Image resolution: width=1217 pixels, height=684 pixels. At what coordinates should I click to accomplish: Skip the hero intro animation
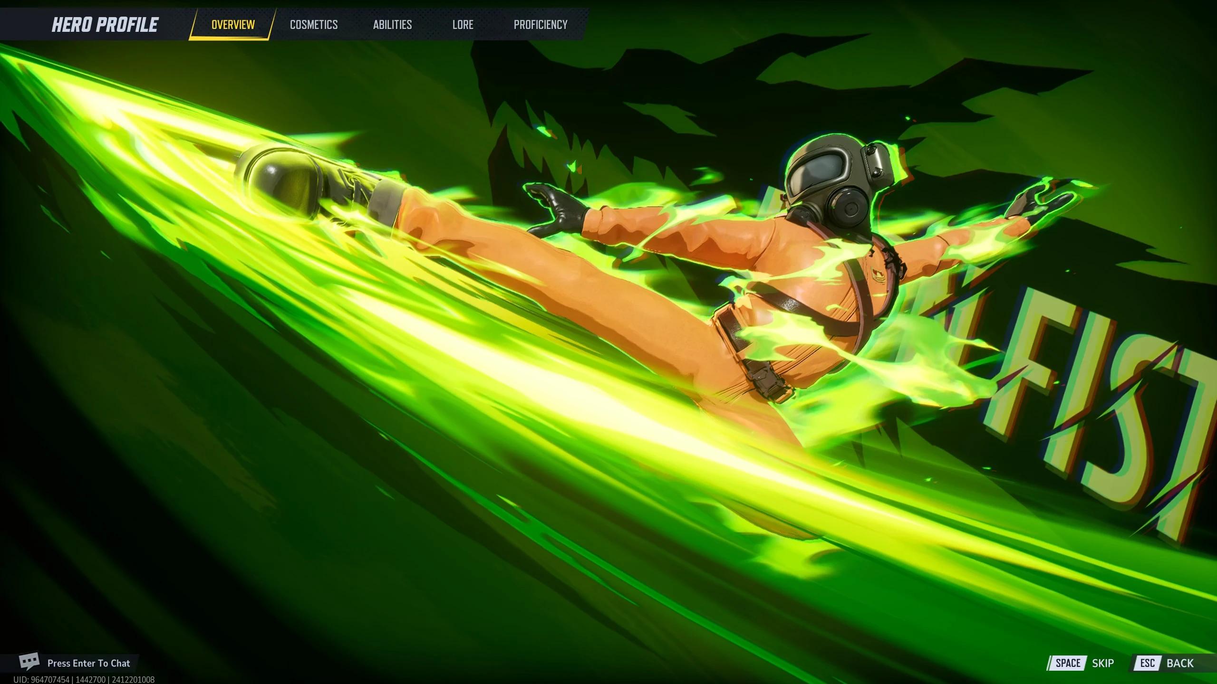pos(1102,663)
